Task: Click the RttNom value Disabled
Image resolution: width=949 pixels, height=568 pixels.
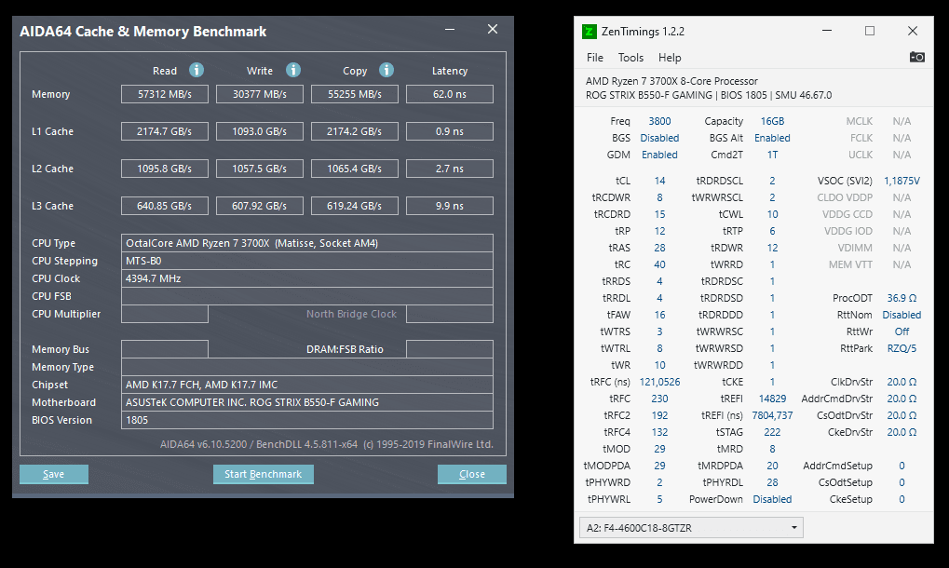Action: point(902,315)
